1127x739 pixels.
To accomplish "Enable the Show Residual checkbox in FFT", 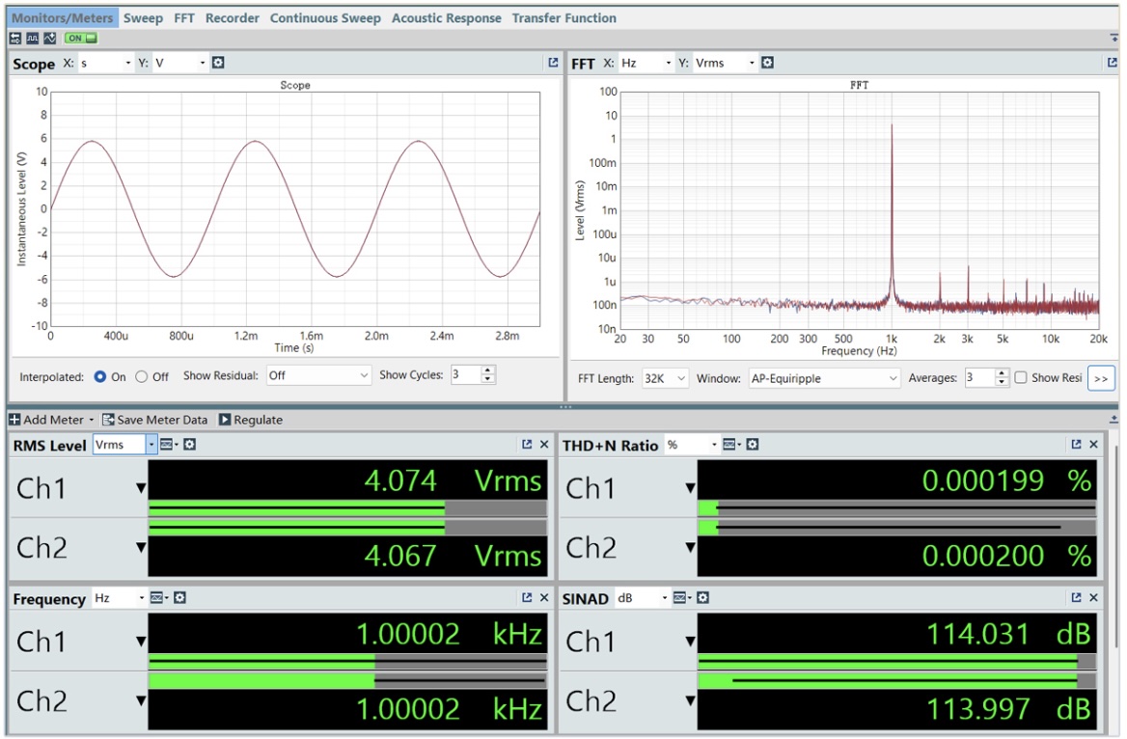I will tap(1021, 377).
